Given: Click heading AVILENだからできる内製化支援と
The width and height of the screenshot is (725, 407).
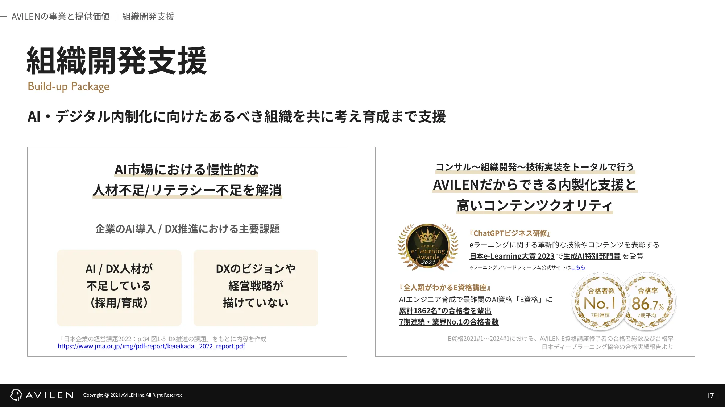Looking at the screenshot, I should coord(535,185).
